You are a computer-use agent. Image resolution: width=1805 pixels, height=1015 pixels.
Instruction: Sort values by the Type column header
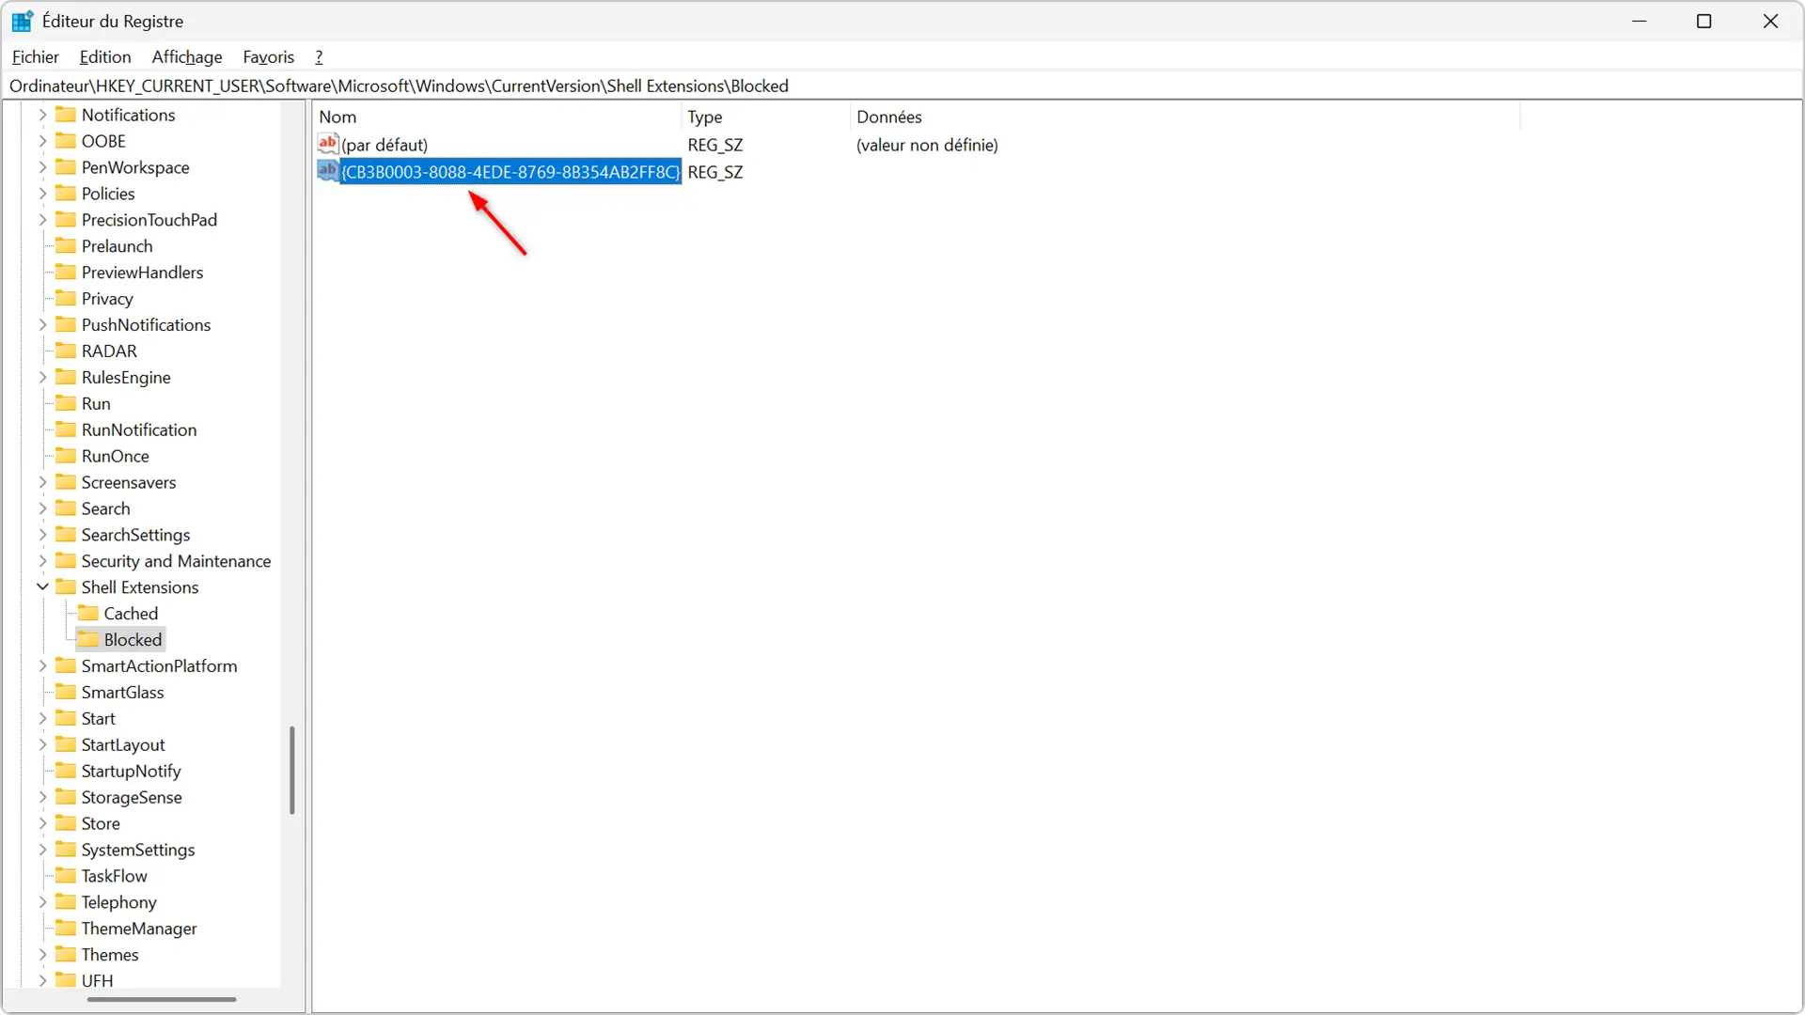(x=766, y=117)
